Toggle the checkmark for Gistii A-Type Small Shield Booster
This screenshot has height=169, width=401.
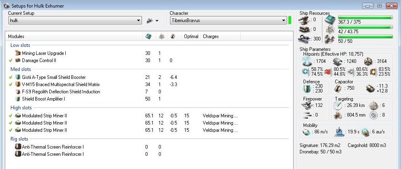tap(10, 77)
